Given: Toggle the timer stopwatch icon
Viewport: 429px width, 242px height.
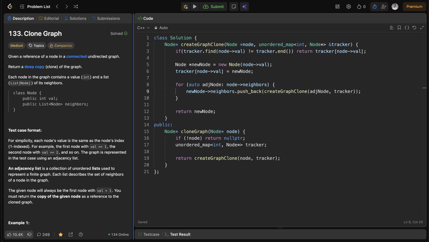Looking at the screenshot, I should pos(374,6).
